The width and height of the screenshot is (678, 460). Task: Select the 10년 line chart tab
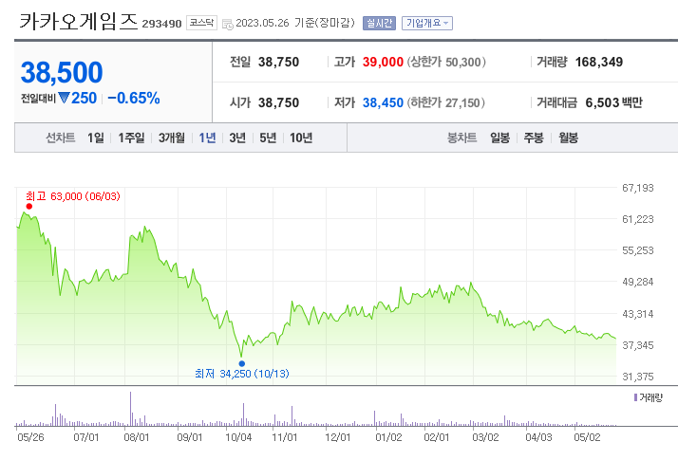(301, 138)
